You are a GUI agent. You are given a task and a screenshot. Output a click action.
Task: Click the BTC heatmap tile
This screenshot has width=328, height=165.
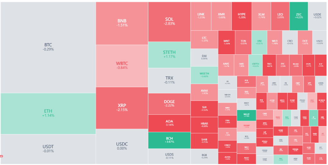[x=48, y=47]
